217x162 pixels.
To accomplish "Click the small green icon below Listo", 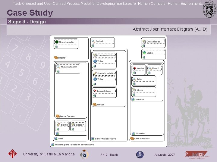I will point(144,57).
